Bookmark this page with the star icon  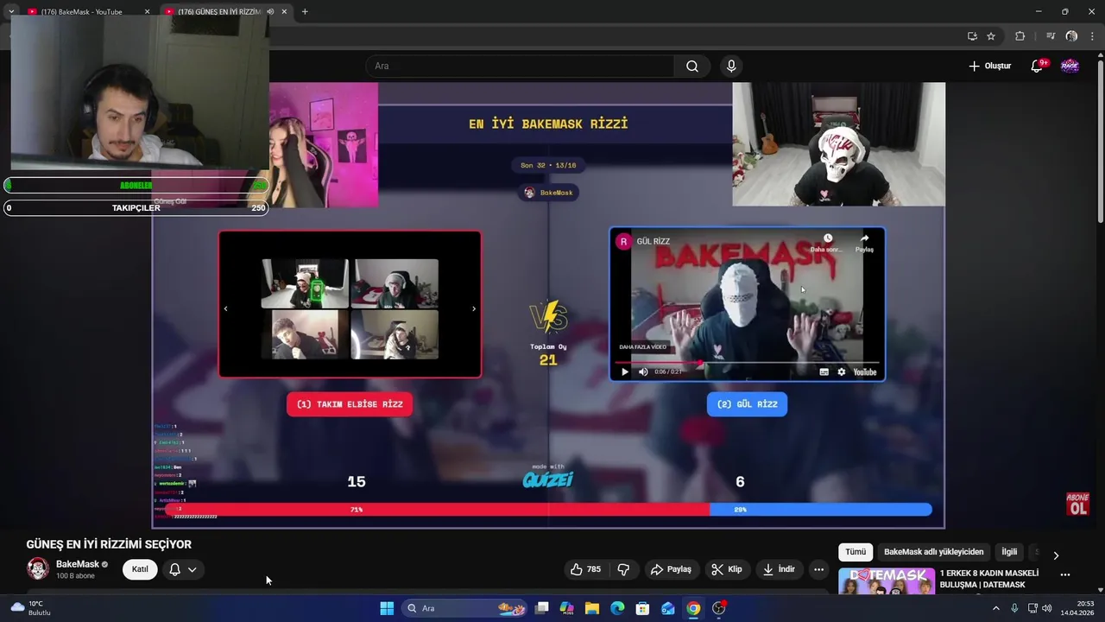[991, 36]
